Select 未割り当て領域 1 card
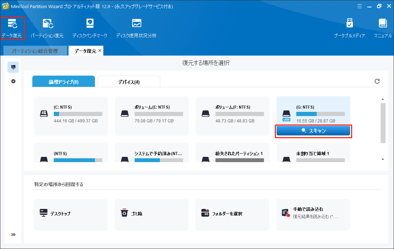 click(314, 153)
